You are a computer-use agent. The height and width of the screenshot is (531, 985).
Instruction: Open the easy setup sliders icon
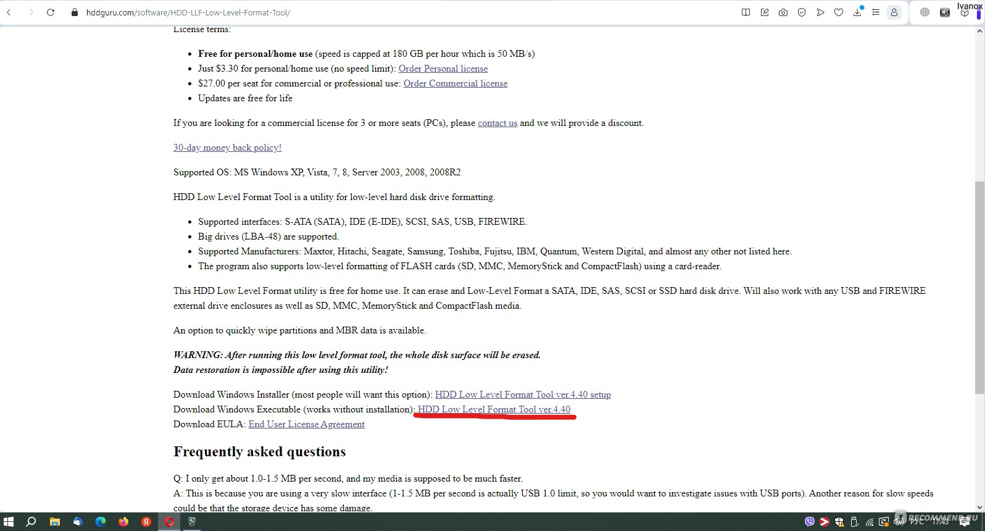[876, 12]
